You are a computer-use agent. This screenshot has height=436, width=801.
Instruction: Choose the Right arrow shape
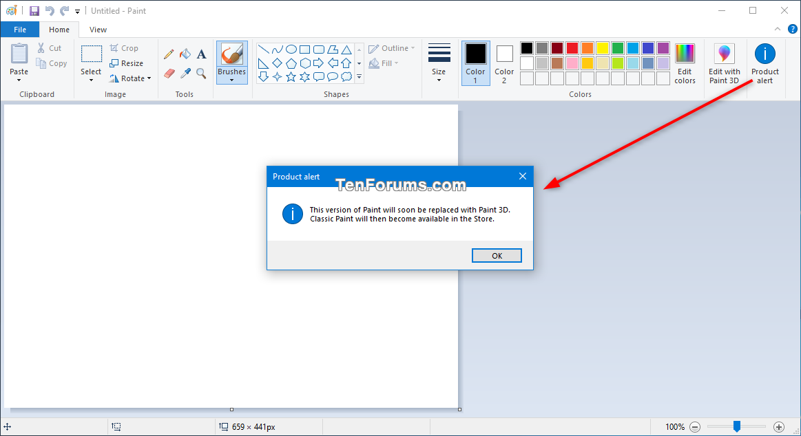(x=319, y=63)
